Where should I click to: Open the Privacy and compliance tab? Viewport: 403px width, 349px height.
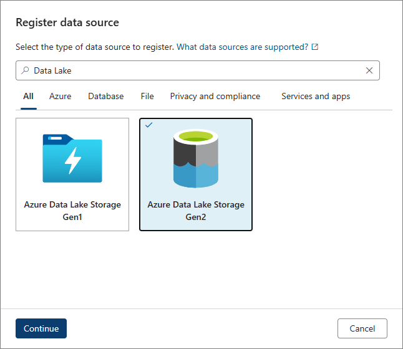(215, 97)
